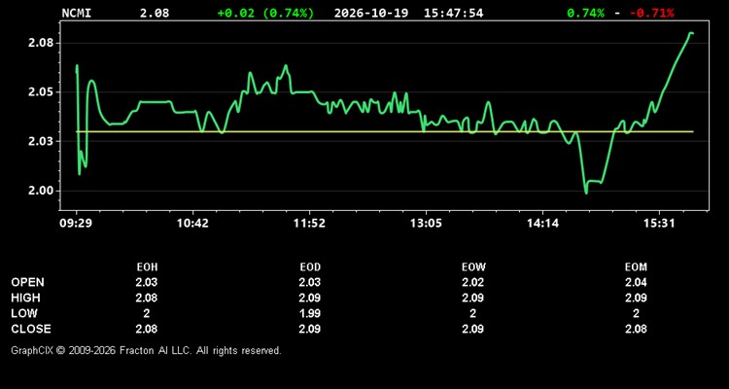Image resolution: width=729 pixels, height=389 pixels.
Task: Click the 11:52 time axis label
Action: click(x=309, y=224)
